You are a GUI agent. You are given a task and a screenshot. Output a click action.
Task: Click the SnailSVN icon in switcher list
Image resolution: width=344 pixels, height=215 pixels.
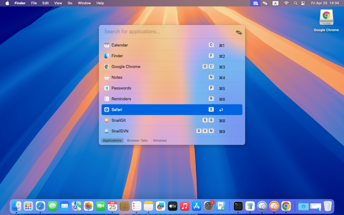coord(106,131)
